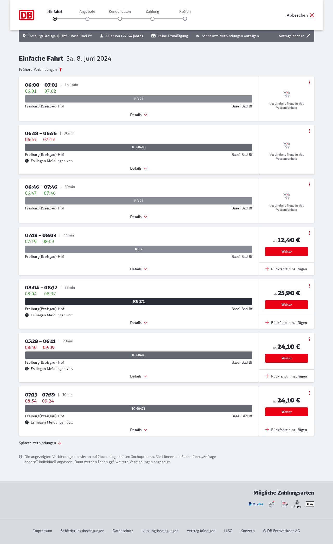Open the Impressum footer link

pos(43,531)
